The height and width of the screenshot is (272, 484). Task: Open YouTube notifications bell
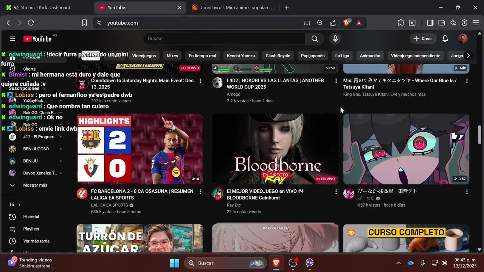point(445,39)
